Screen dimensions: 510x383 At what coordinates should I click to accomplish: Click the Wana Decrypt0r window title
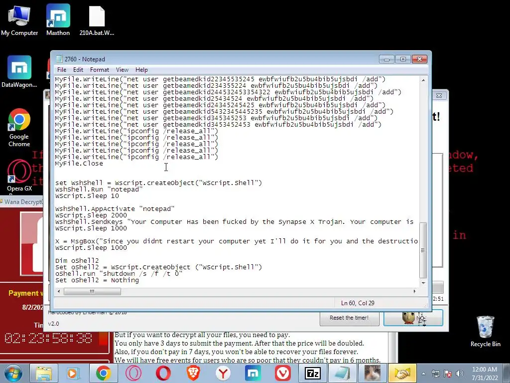(23, 202)
